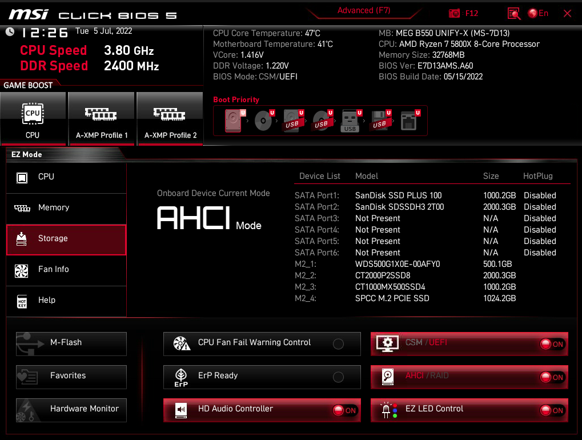
Task: Click the GAME BOOST label
Action: (x=28, y=85)
